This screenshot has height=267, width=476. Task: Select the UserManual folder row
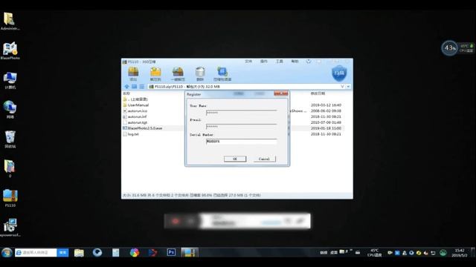(x=135, y=105)
